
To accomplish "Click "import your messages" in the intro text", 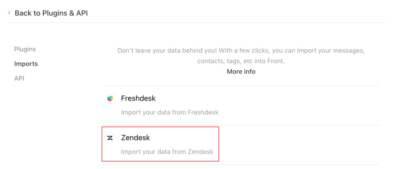I will point(331,51).
